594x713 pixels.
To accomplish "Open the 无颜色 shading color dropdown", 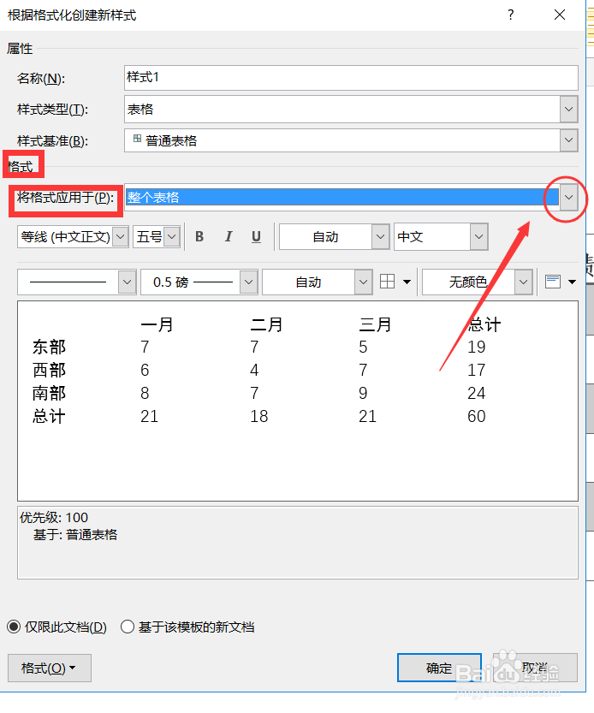I will [524, 282].
